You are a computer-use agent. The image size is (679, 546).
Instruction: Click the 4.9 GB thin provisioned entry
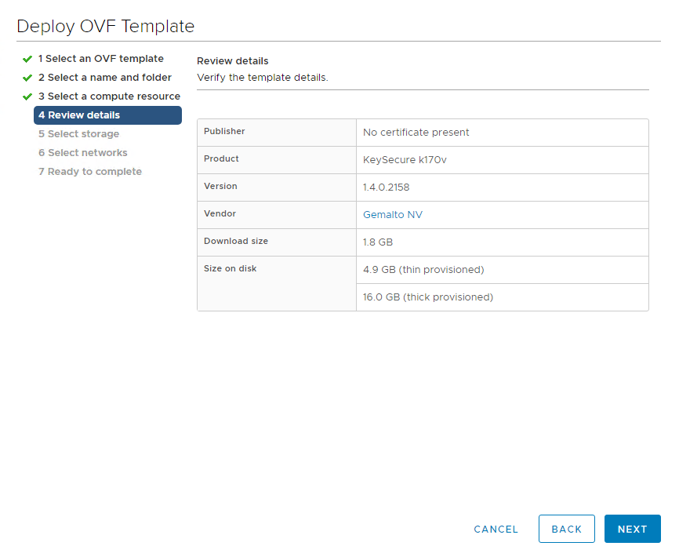point(423,270)
